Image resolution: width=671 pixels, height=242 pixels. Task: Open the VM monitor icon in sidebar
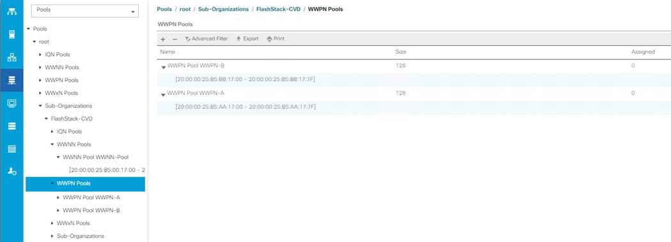click(x=12, y=103)
